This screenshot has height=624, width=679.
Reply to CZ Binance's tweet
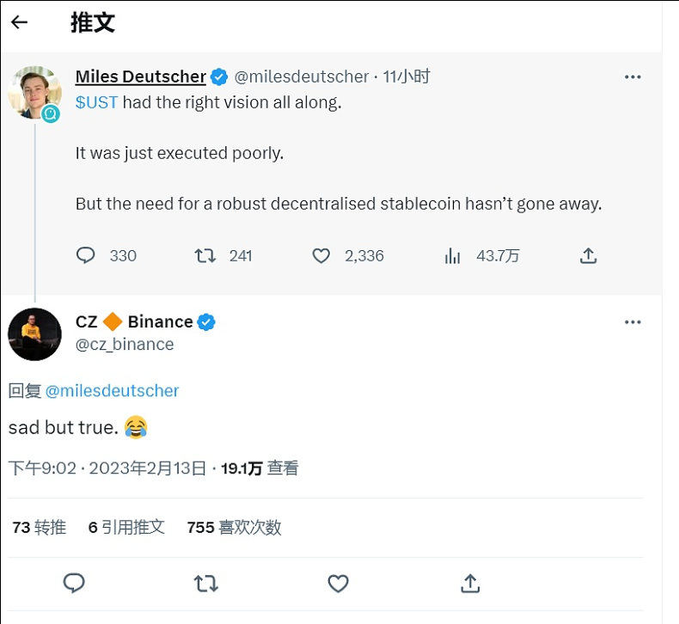75,584
